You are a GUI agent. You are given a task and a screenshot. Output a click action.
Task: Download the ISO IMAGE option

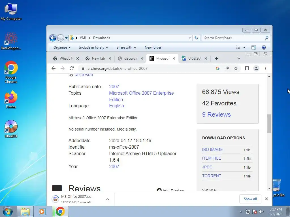click(212, 149)
